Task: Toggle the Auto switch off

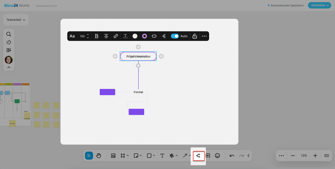Action: pos(175,36)
